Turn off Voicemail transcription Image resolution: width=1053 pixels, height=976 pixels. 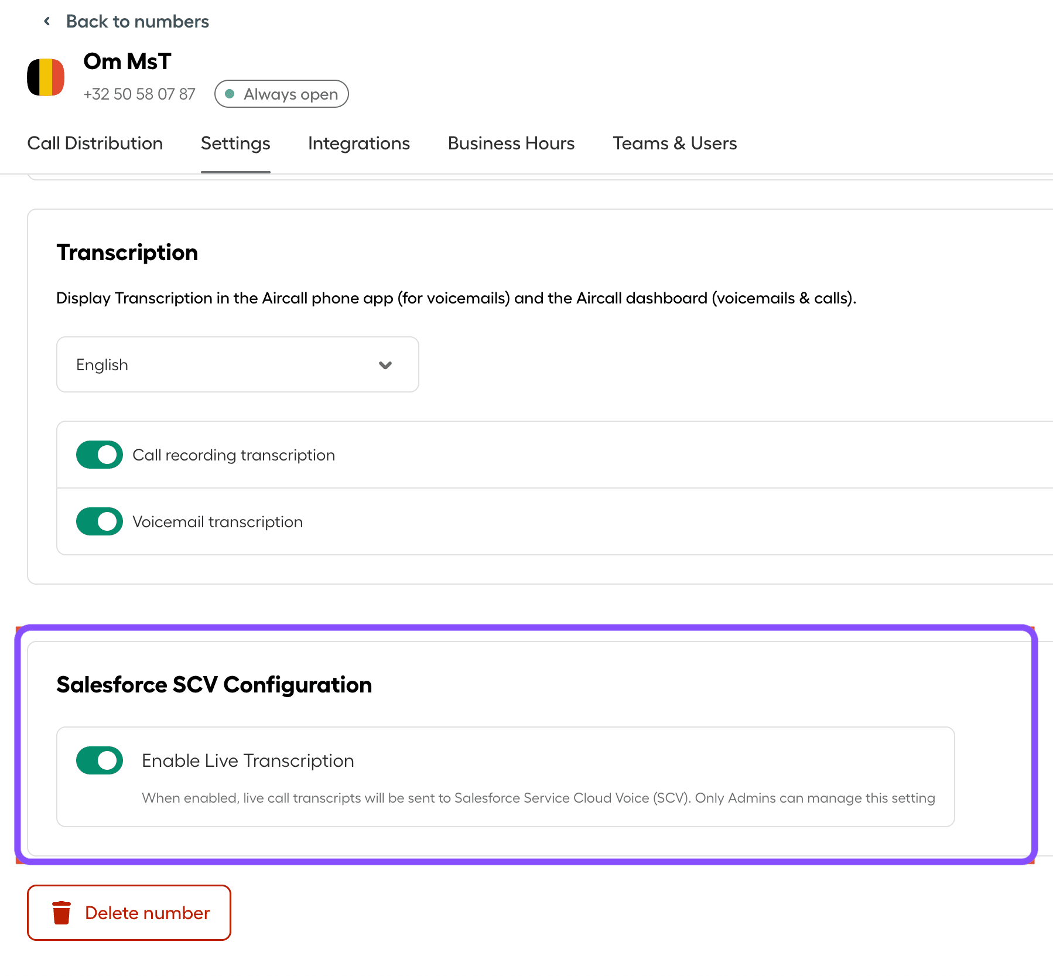point(99,521)
